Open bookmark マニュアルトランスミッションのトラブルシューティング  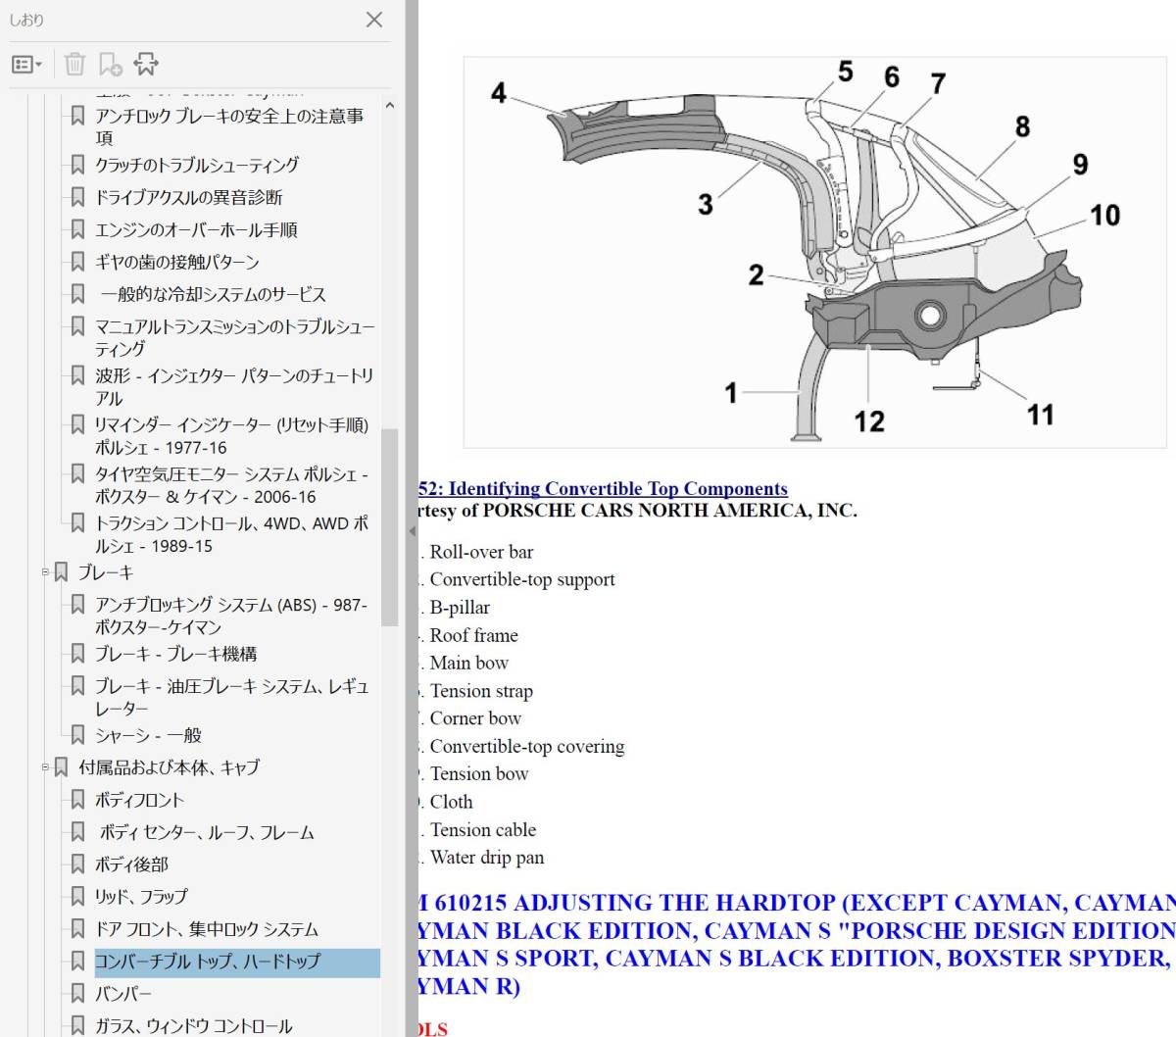[235, 337]
